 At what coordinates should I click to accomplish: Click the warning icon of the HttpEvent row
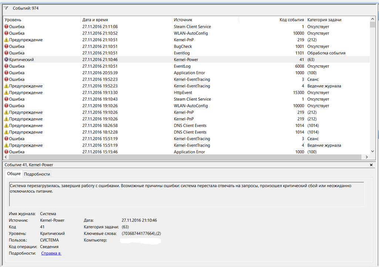pos(6,92)
